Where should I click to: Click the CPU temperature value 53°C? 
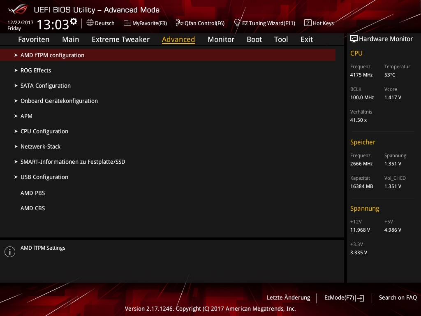coord(390,75)
